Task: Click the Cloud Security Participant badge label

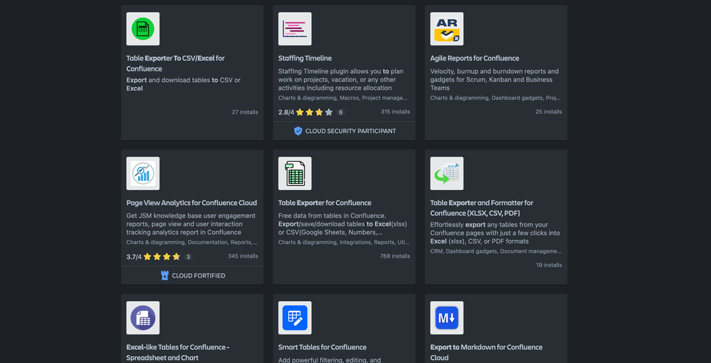Action: click(x=350, y=131)
